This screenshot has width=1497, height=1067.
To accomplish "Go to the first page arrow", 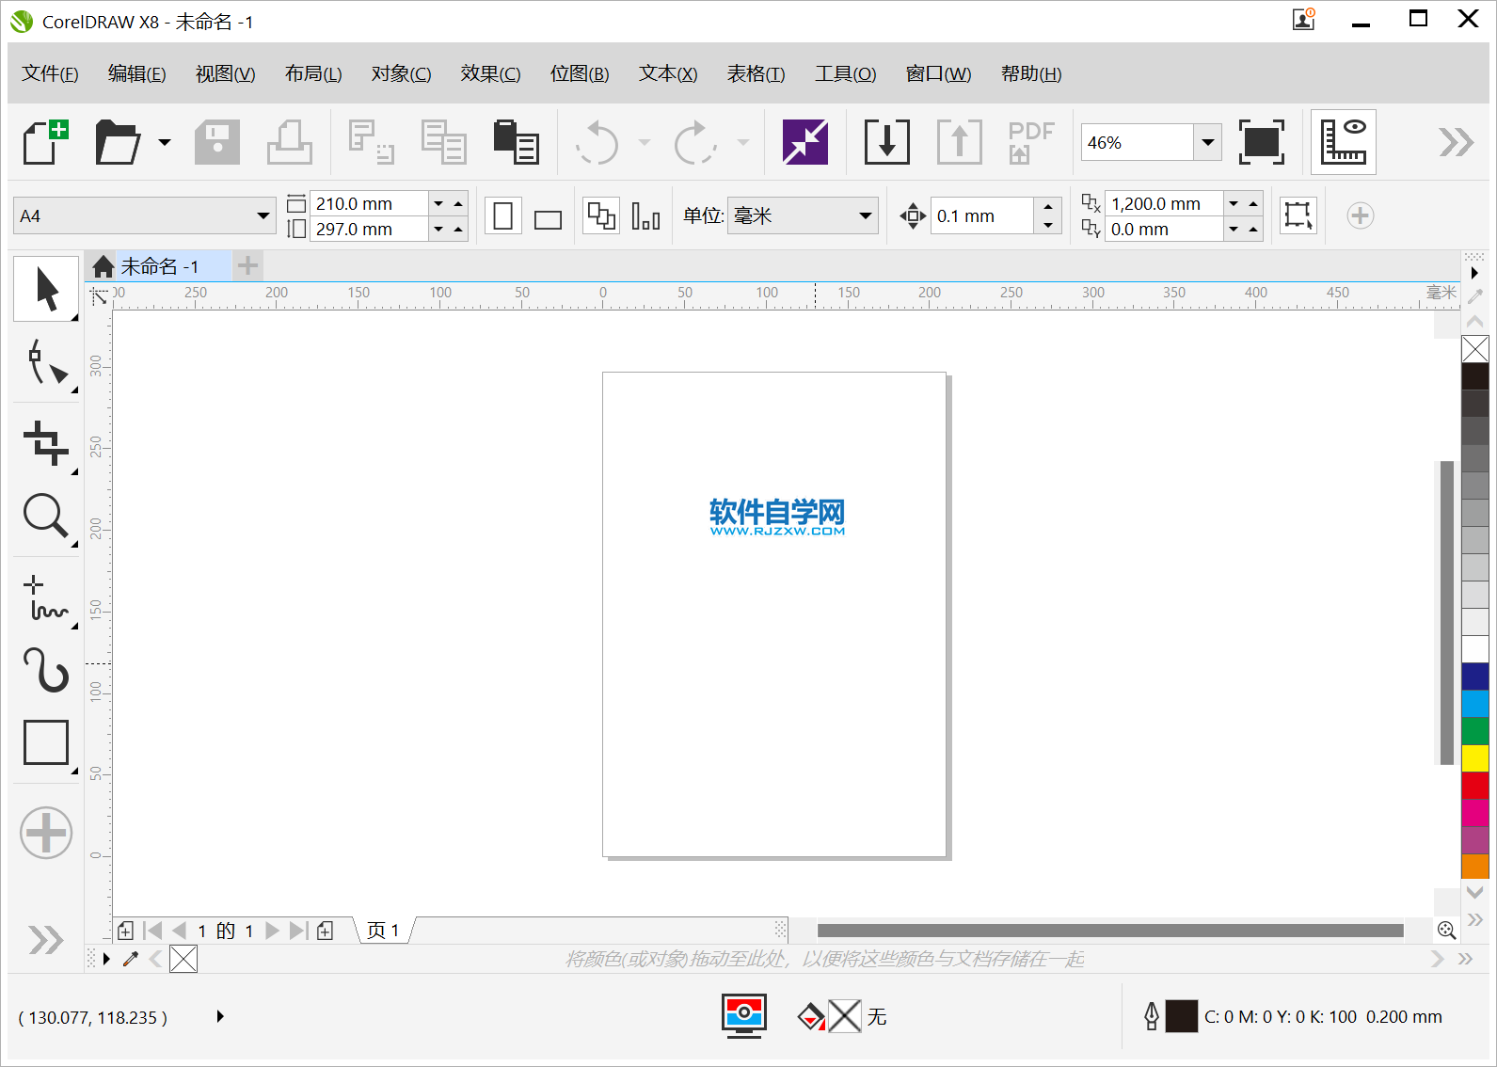I will tap(152, 931).
